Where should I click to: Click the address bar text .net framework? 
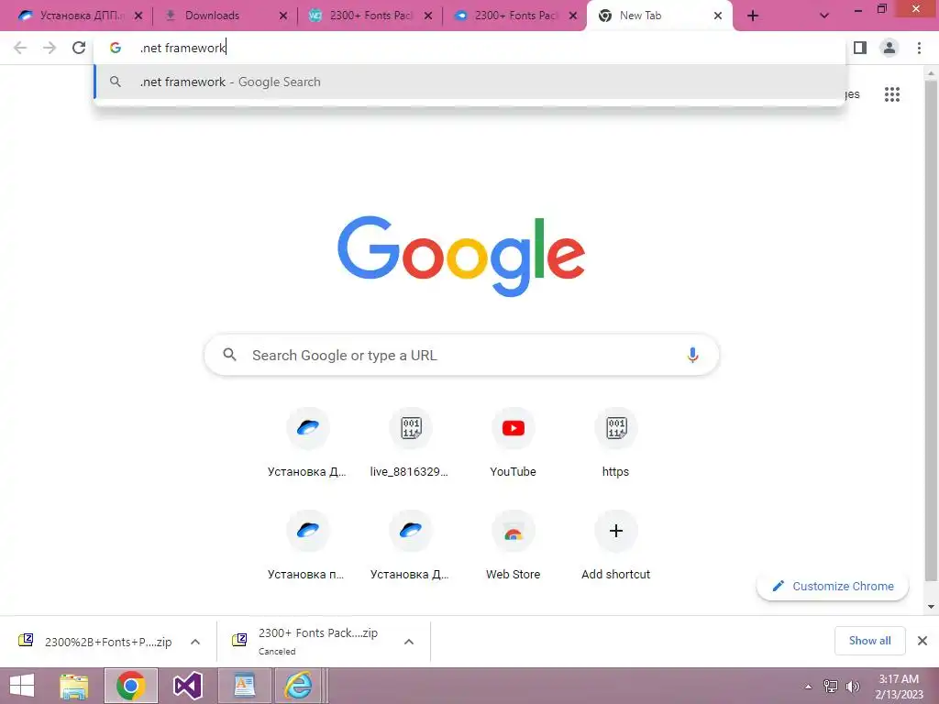182,48
